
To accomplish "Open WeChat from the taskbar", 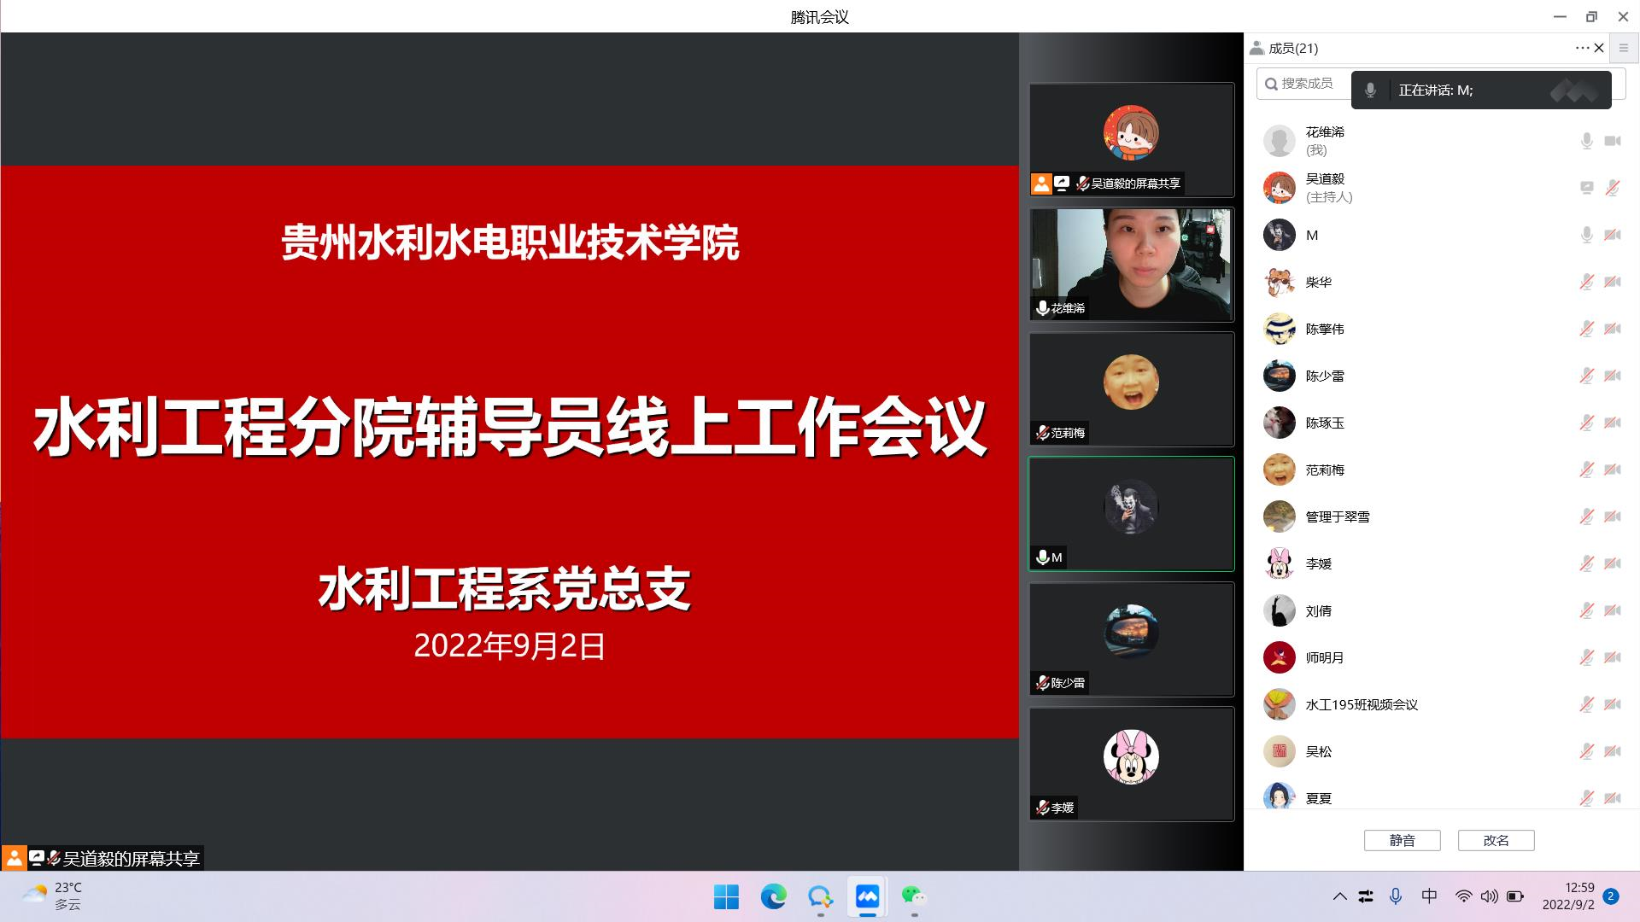I will (x=914, y=896).
